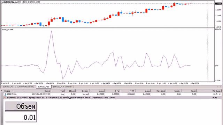Sort by the Ордер column header
The image size is (223, 125).
[13, 91]
